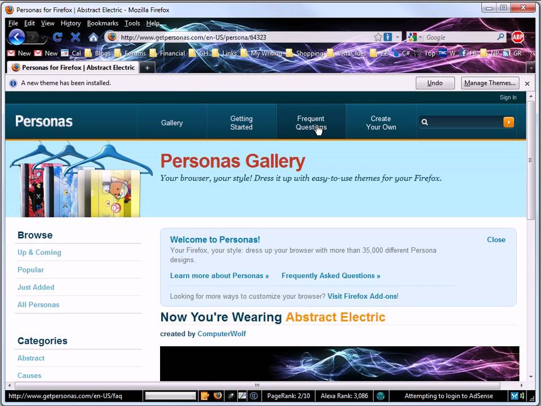The width and height of the screenshot is (541, 406).
Task: Open the TWC W weather bookmark
Action: 447,53
